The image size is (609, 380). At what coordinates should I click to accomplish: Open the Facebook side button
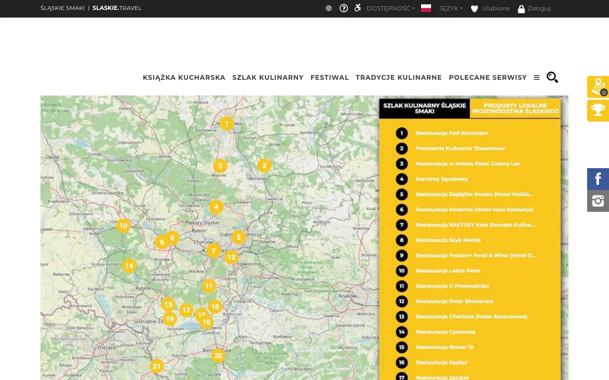coord(598,179)
